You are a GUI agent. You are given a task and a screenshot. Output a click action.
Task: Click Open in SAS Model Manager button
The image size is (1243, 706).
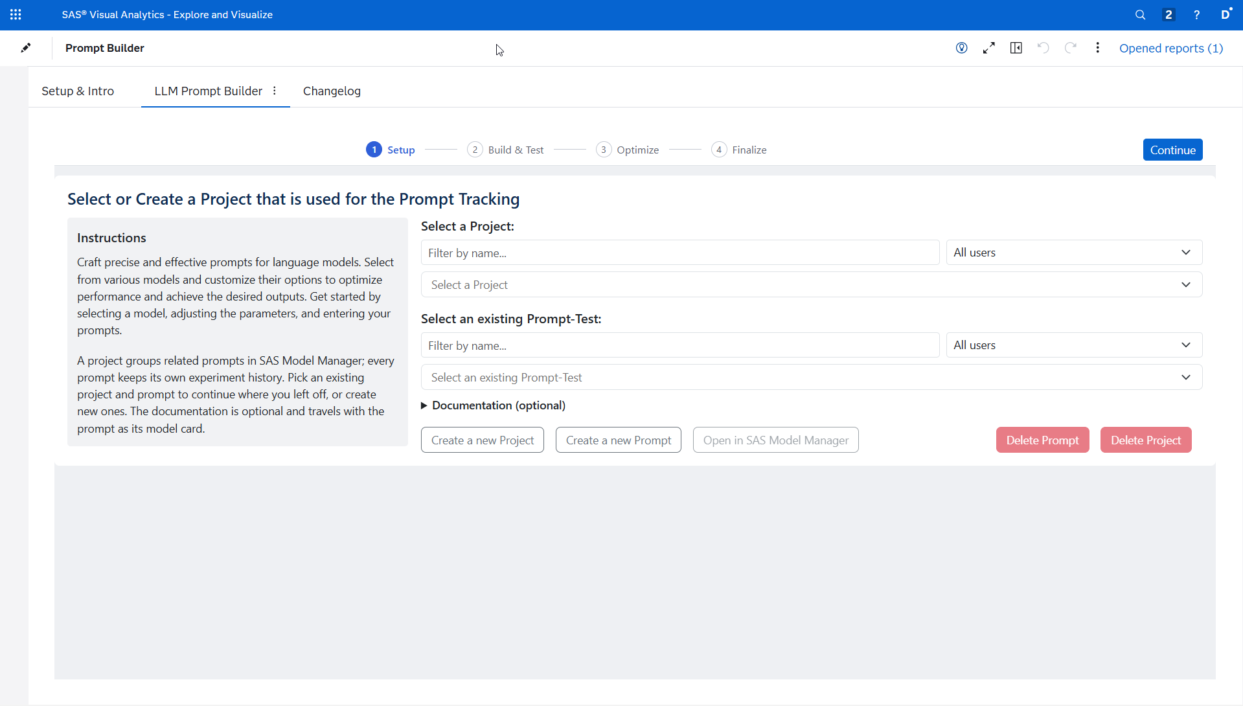coord(775,440)
